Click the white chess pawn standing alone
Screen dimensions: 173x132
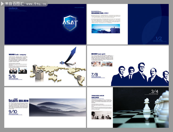(x=147, y=105)
